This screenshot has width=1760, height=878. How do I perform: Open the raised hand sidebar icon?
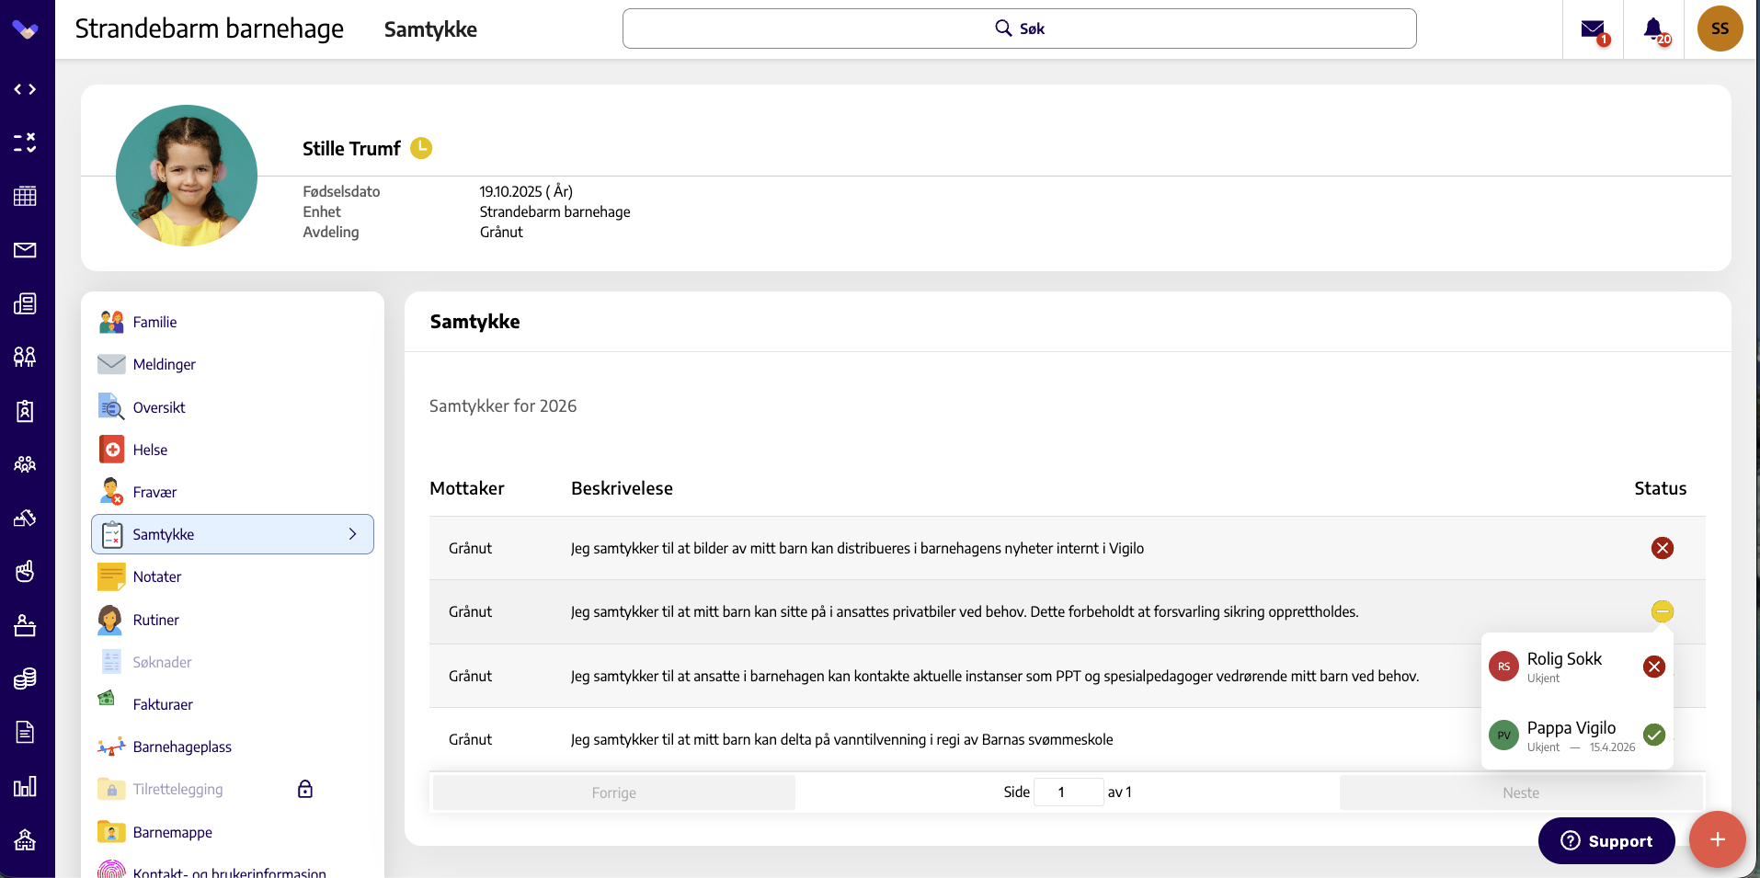pyautogui.click(x=25, y=571)
